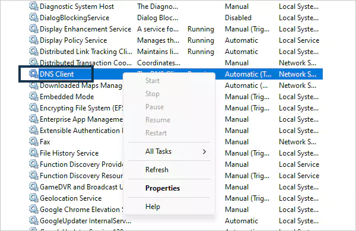
Task: Choose Stop in the context menu
Action: pos(152,94)
